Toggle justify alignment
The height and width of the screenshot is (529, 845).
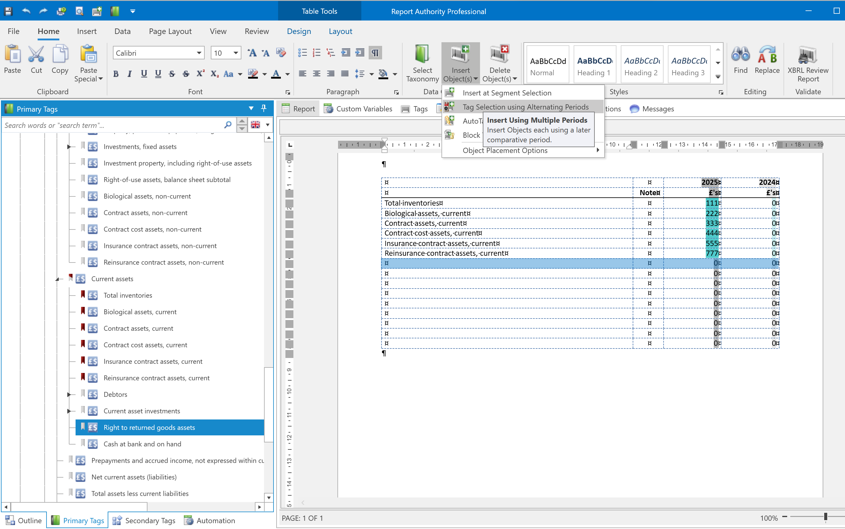point(345,74)
